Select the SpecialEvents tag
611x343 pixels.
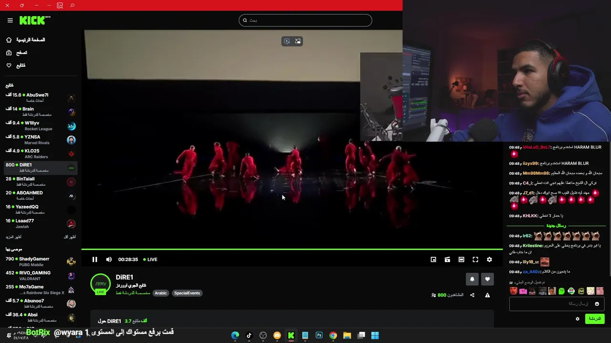click(187, 293)
